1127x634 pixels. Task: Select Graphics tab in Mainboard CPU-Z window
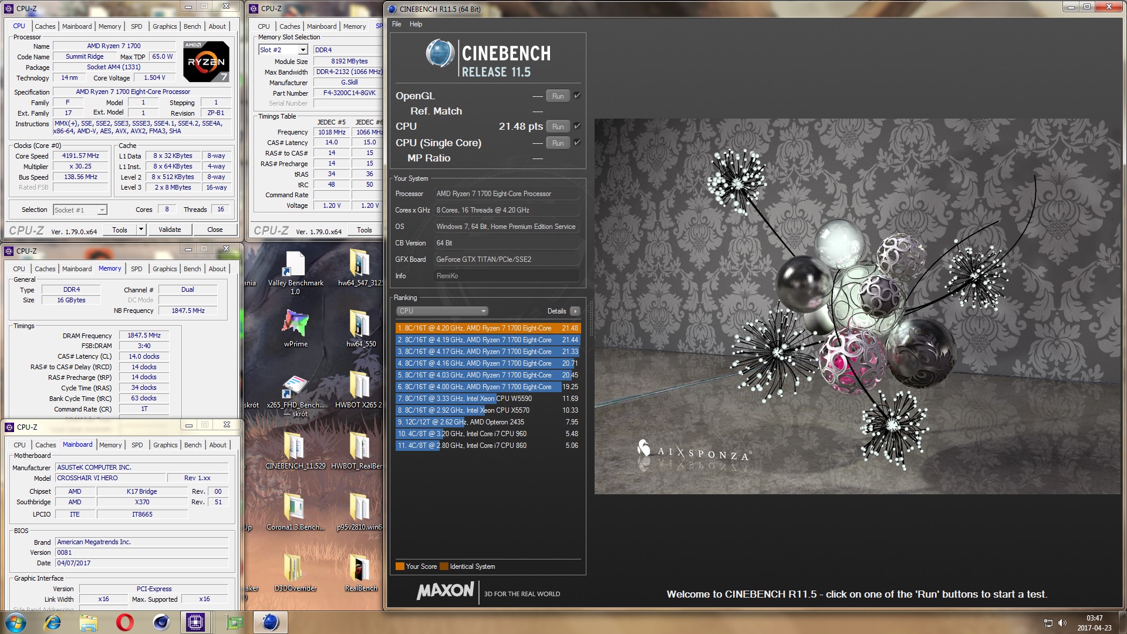click(x=165, y=445)
